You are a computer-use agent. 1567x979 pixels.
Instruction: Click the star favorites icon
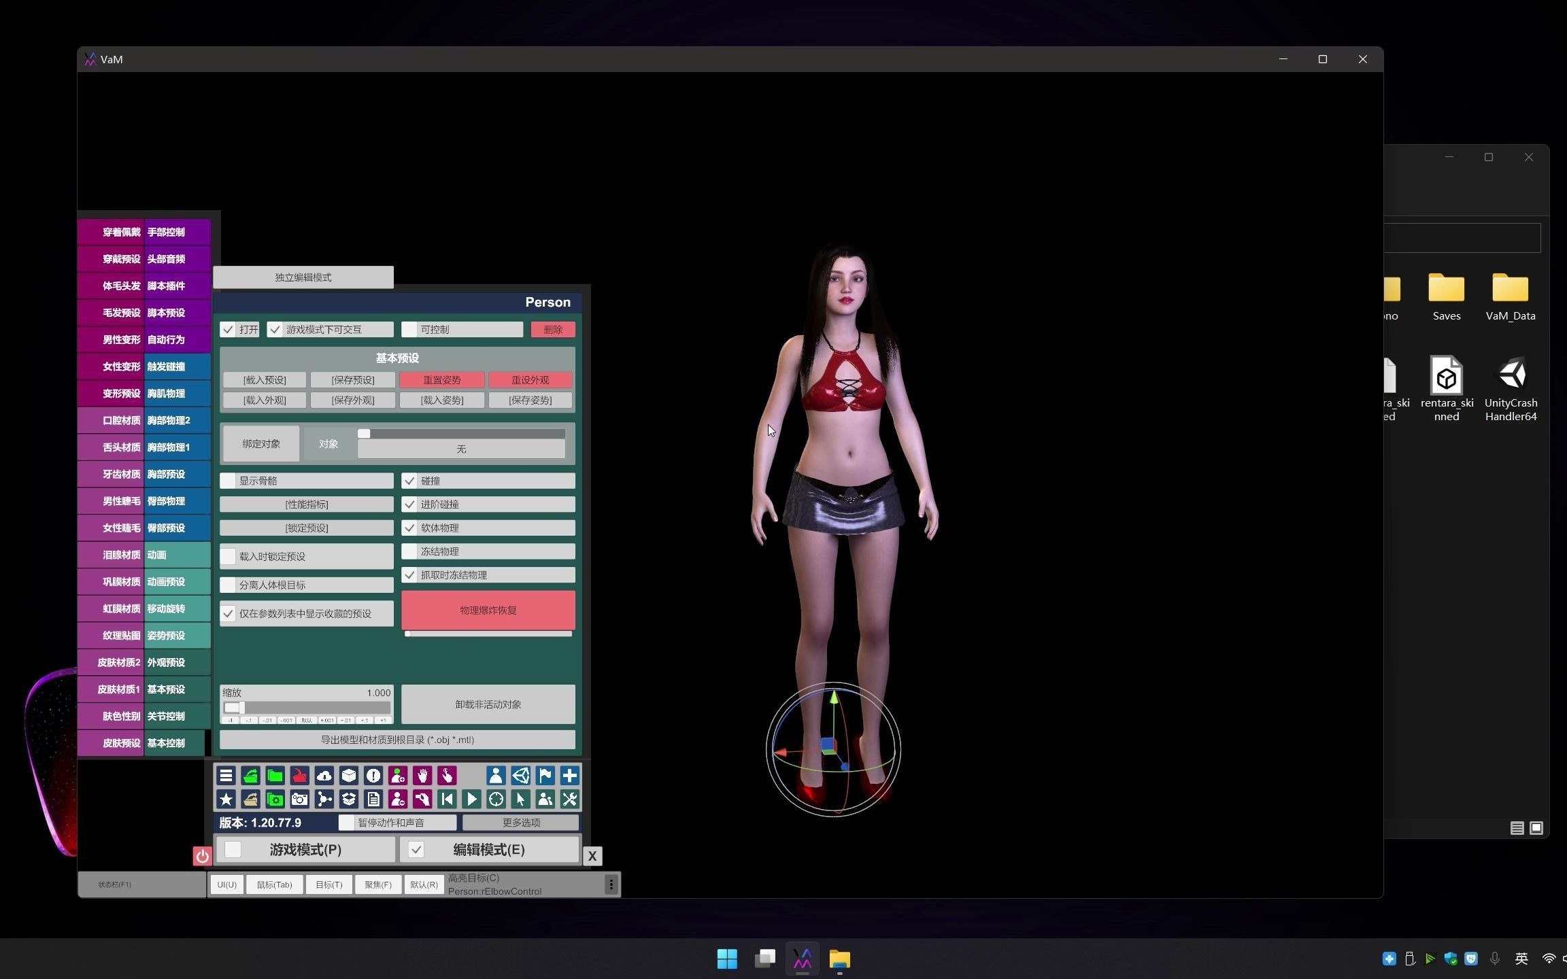[226, 800]
